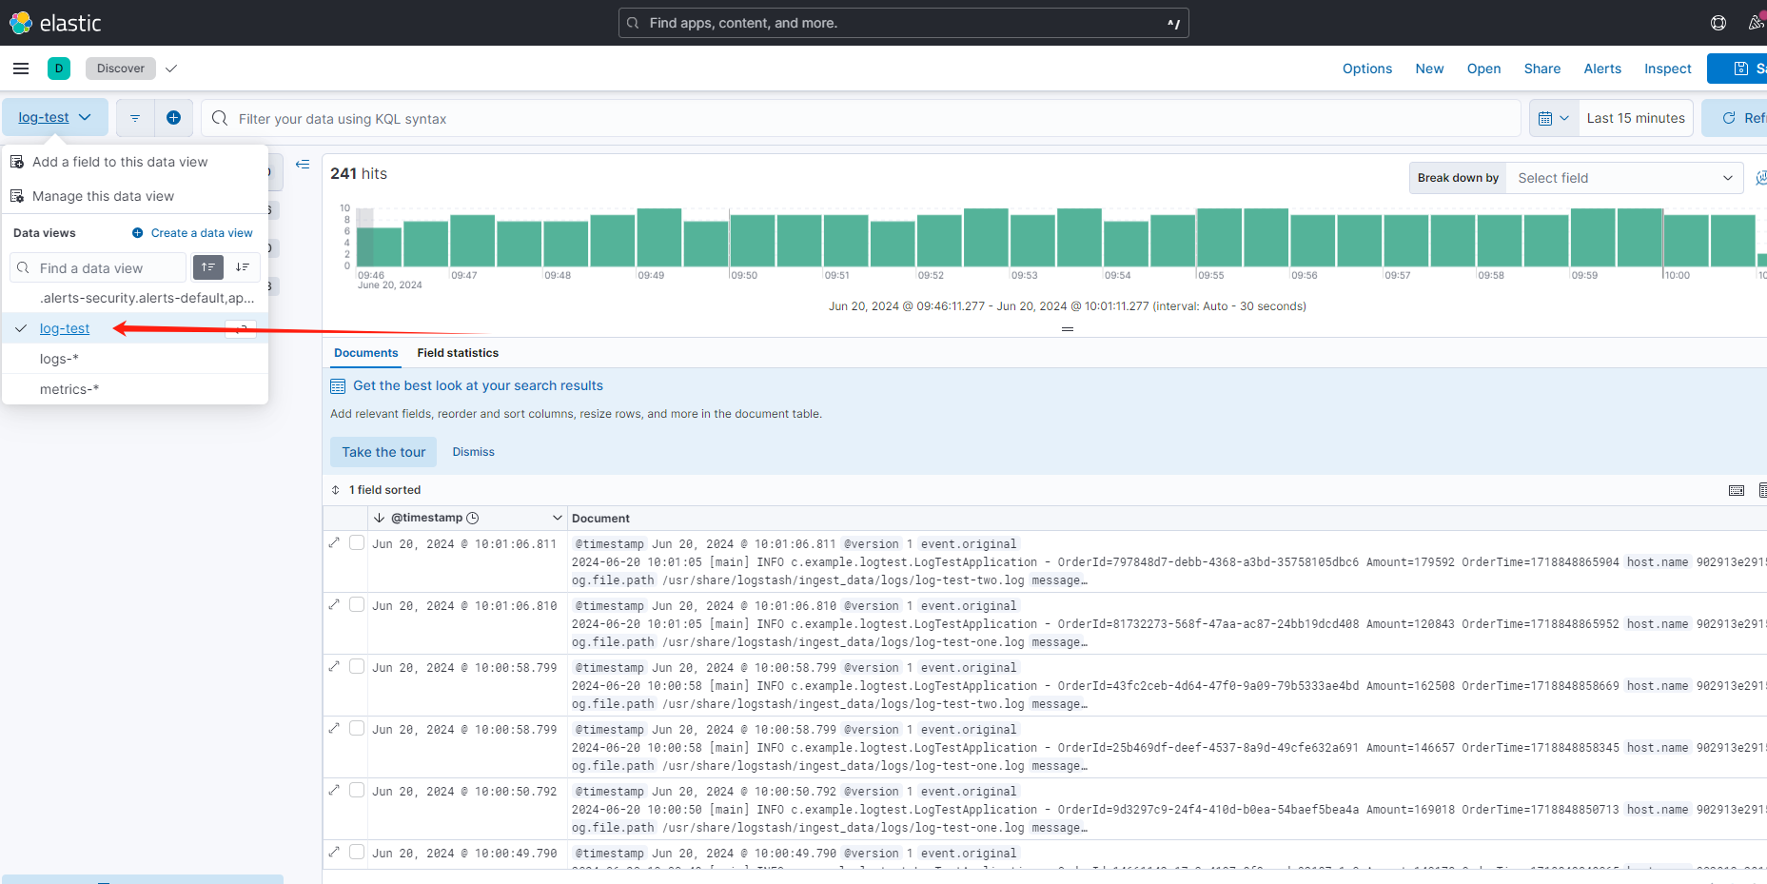Check the 10:00:50.792 row checkbox
This screenshot has height=884, width=1767.
tap(357, 790)
